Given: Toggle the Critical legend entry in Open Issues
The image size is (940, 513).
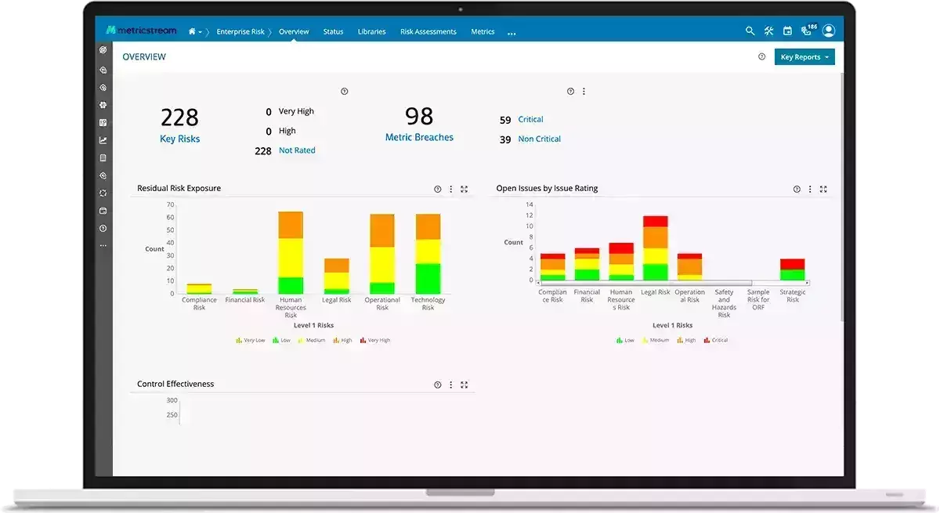Looking at the screenshot, I should coord(715,341).
